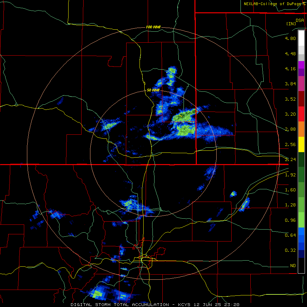This screenshot has width=307, height=307.
Task: Click the 0.64 legend value
Action: pos(290,235)
